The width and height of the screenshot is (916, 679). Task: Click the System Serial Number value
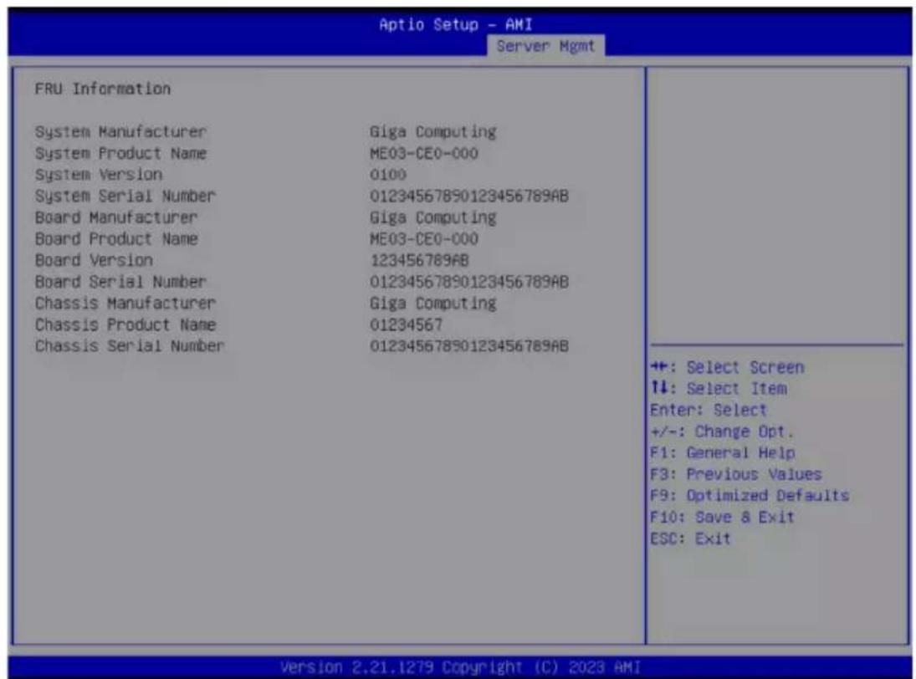tap(469, 197)
